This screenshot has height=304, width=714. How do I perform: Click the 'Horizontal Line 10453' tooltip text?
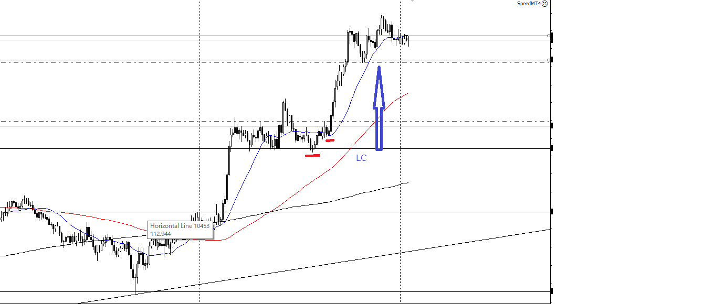[180, 226]
